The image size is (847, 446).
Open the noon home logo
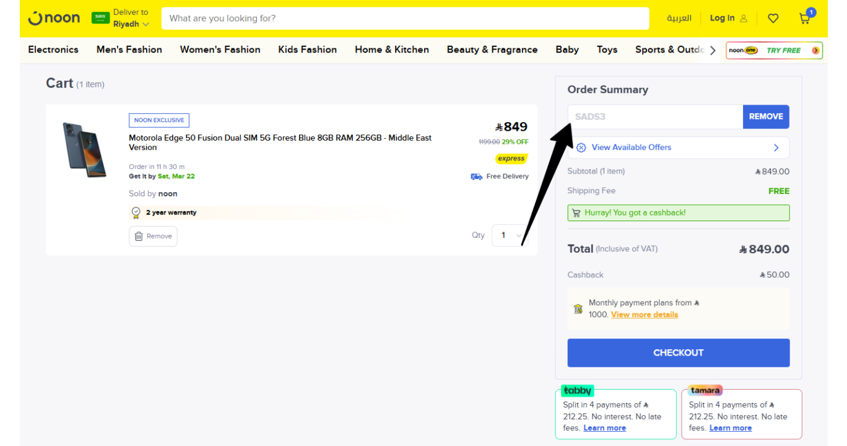[x=54, y=18]
